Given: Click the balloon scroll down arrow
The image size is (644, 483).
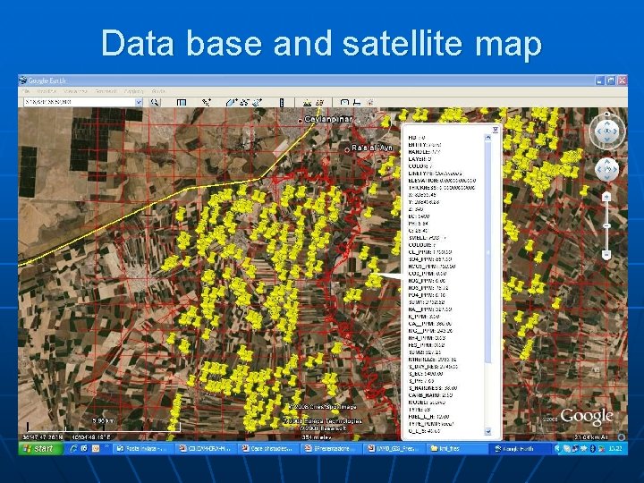Looking at the screenshot, I should pos(488,431).
